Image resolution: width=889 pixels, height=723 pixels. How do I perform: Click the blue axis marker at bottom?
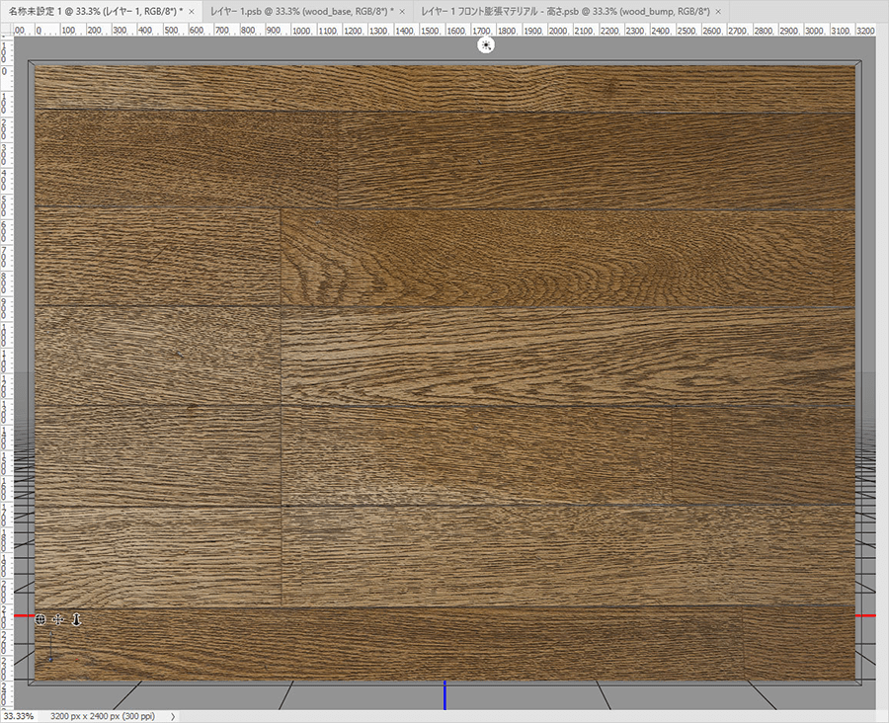pos(444,694)
